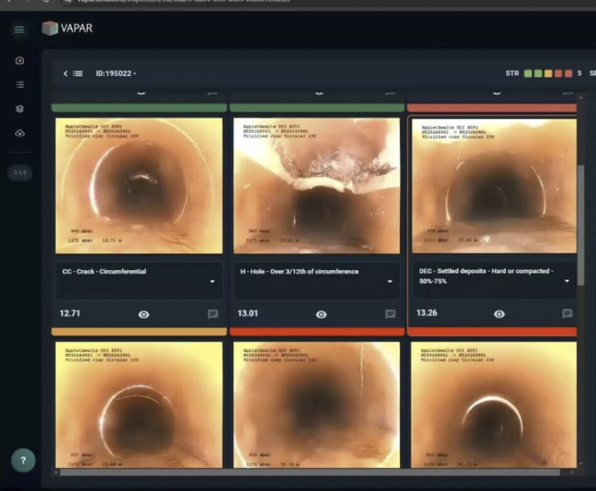
Task: Click the VAPAR logo
Action: [x=67, y=29]
